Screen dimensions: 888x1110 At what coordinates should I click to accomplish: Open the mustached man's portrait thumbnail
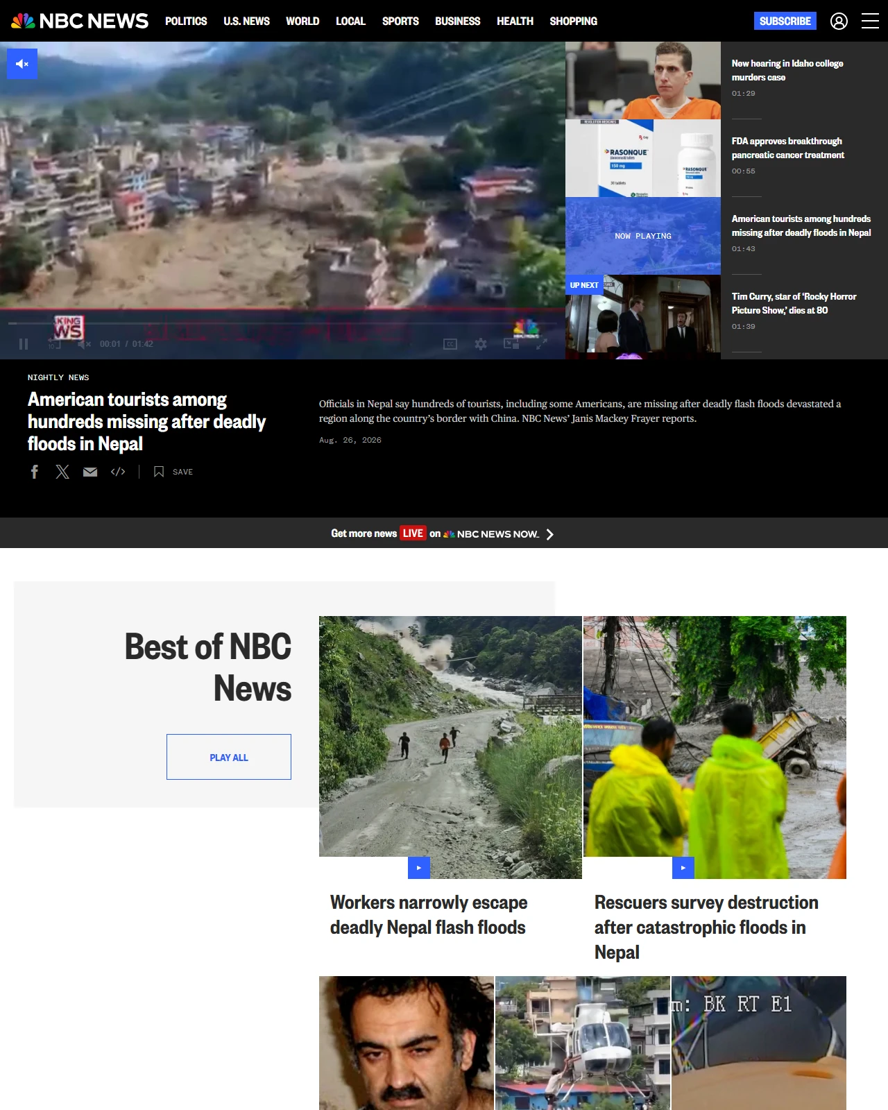pyautogui.click(x=407, y=1043)
